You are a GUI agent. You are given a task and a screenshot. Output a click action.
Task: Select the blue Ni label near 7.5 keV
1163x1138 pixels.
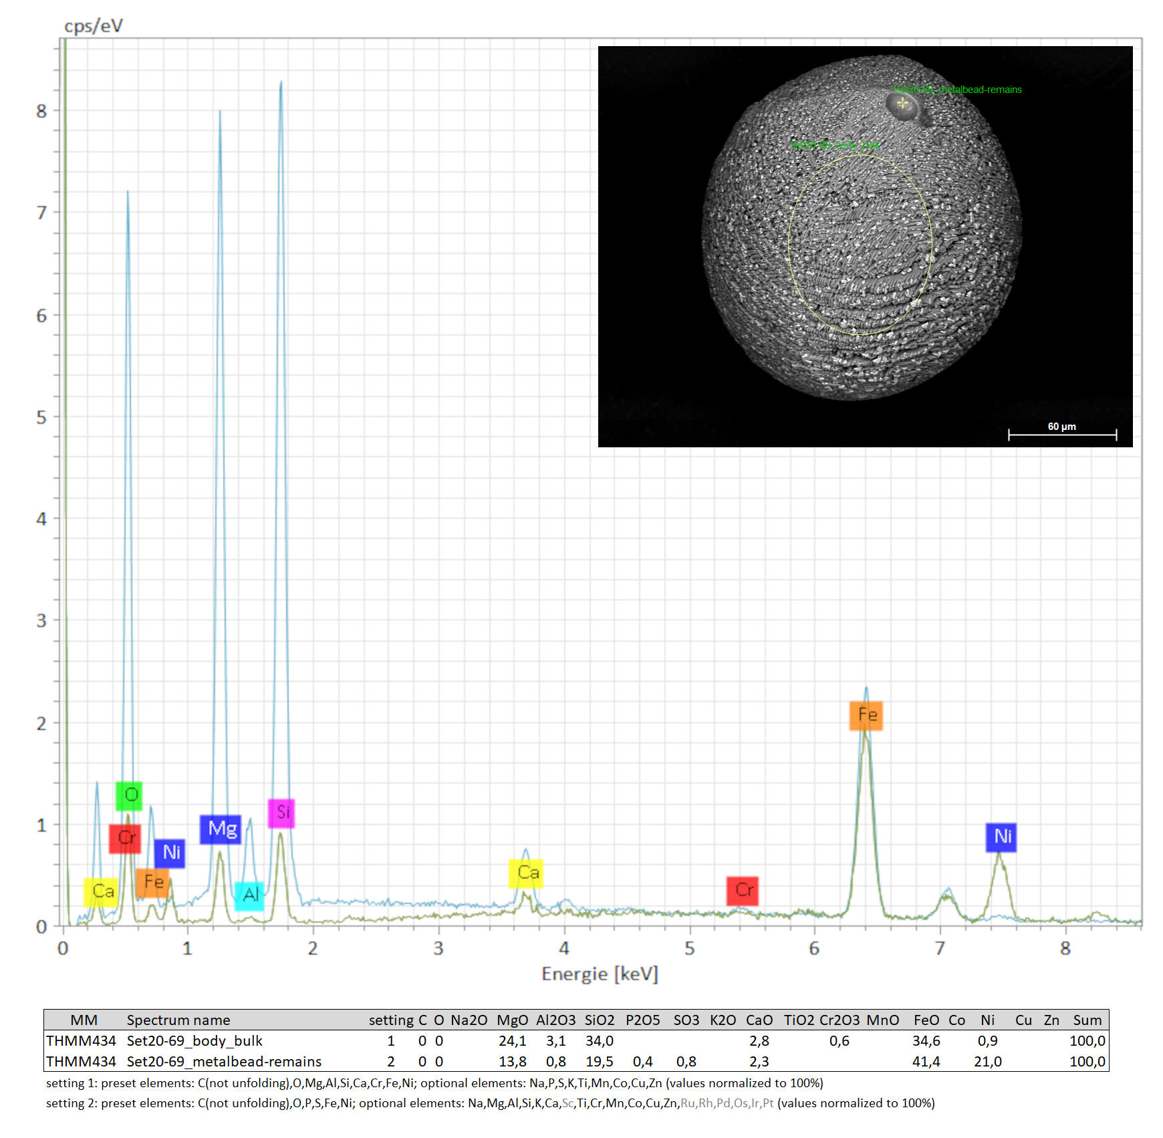[1001, 836]
